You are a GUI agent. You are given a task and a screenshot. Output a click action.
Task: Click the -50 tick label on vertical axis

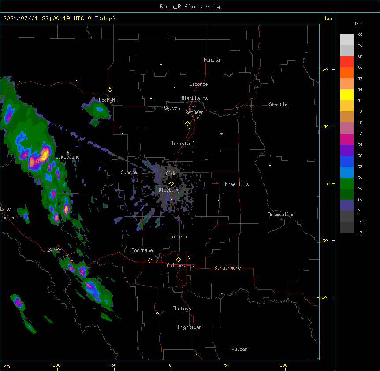point(324,241)
